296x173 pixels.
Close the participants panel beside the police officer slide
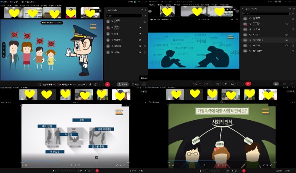[x=146, y=10]
